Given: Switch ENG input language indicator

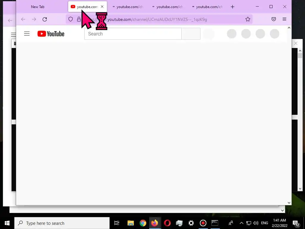Looking at the screenshot, I should (x=264, y=223).
